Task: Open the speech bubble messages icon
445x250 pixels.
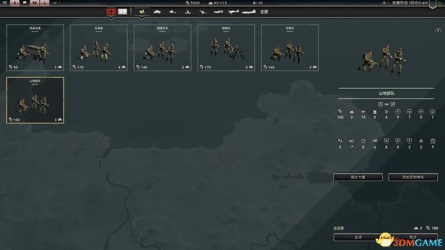Action: tap(24, 3)
